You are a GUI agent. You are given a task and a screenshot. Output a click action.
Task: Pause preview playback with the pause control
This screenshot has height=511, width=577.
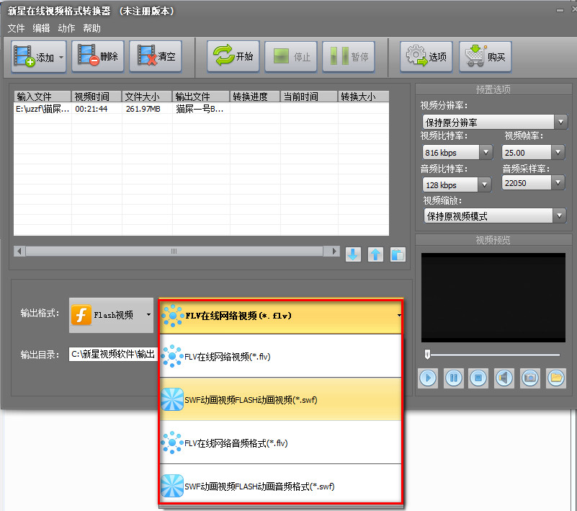[452, 378]
